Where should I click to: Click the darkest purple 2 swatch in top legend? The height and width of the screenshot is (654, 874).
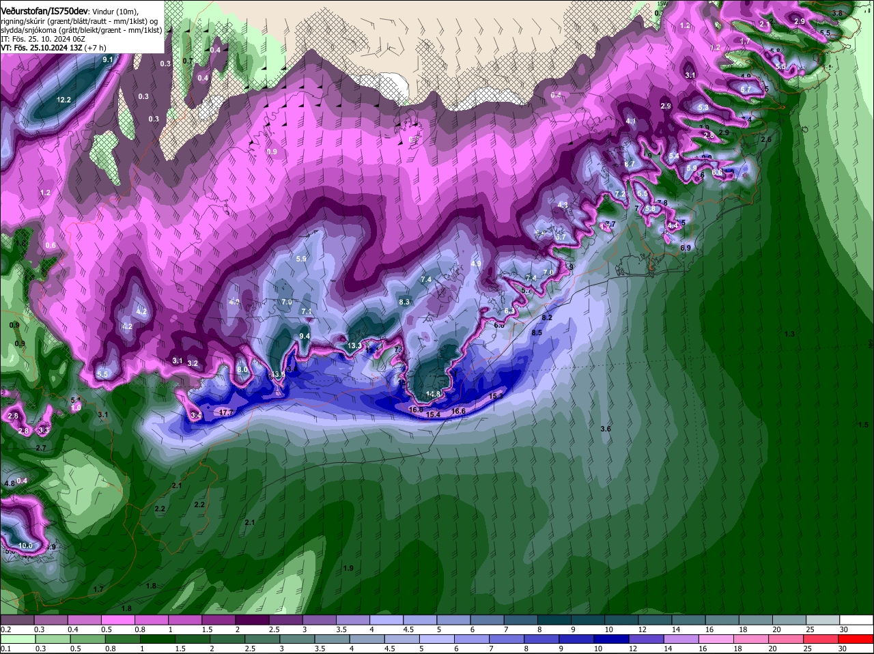[x=252, y=619]
